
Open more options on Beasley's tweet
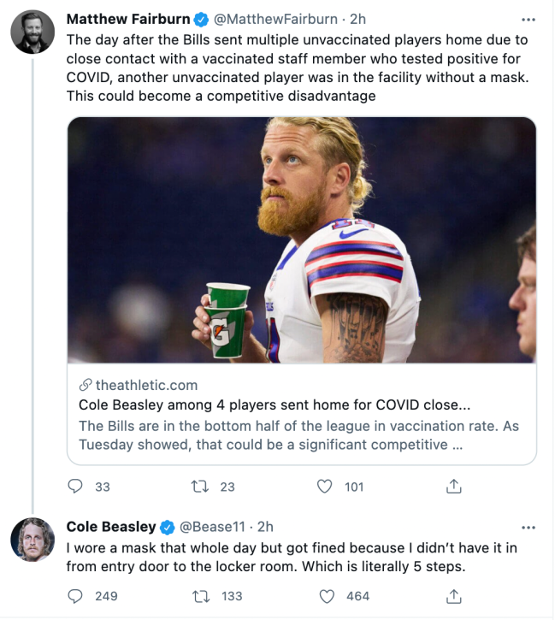(528, 527)
